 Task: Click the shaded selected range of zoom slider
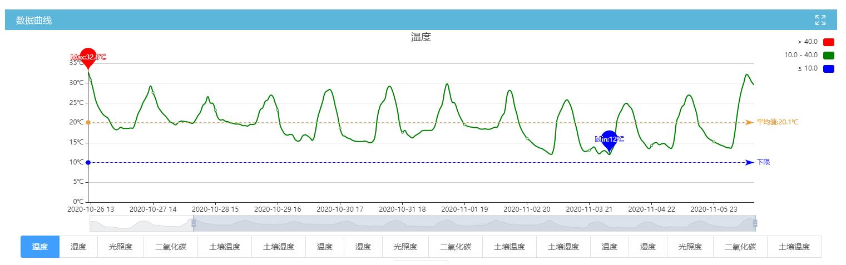tap(474, 223)
